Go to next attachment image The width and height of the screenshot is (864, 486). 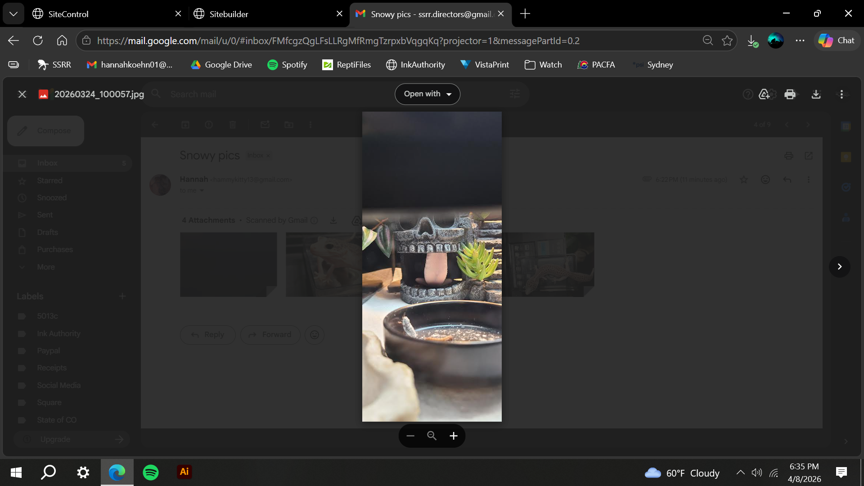coord(839,266)
